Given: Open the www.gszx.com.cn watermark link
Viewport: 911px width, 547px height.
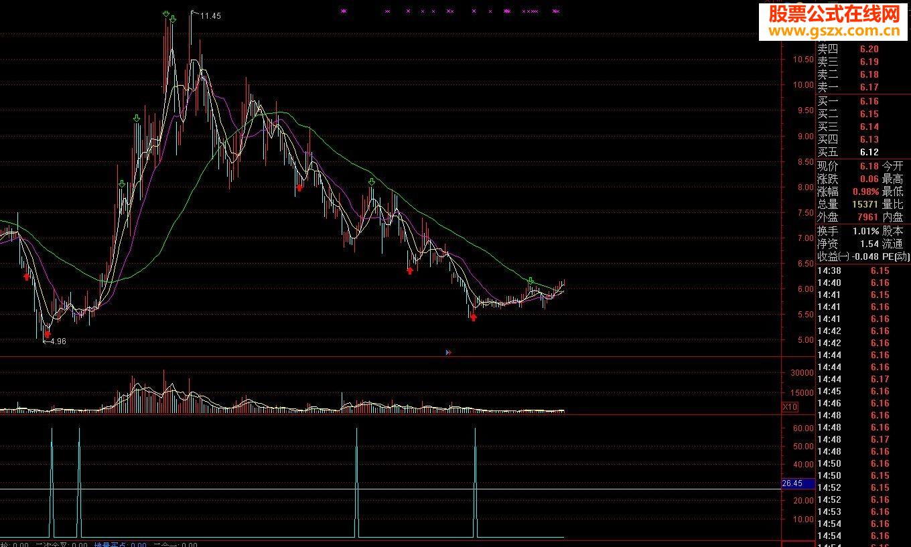Looking at the screenshot, I should [x=835, y=30].
